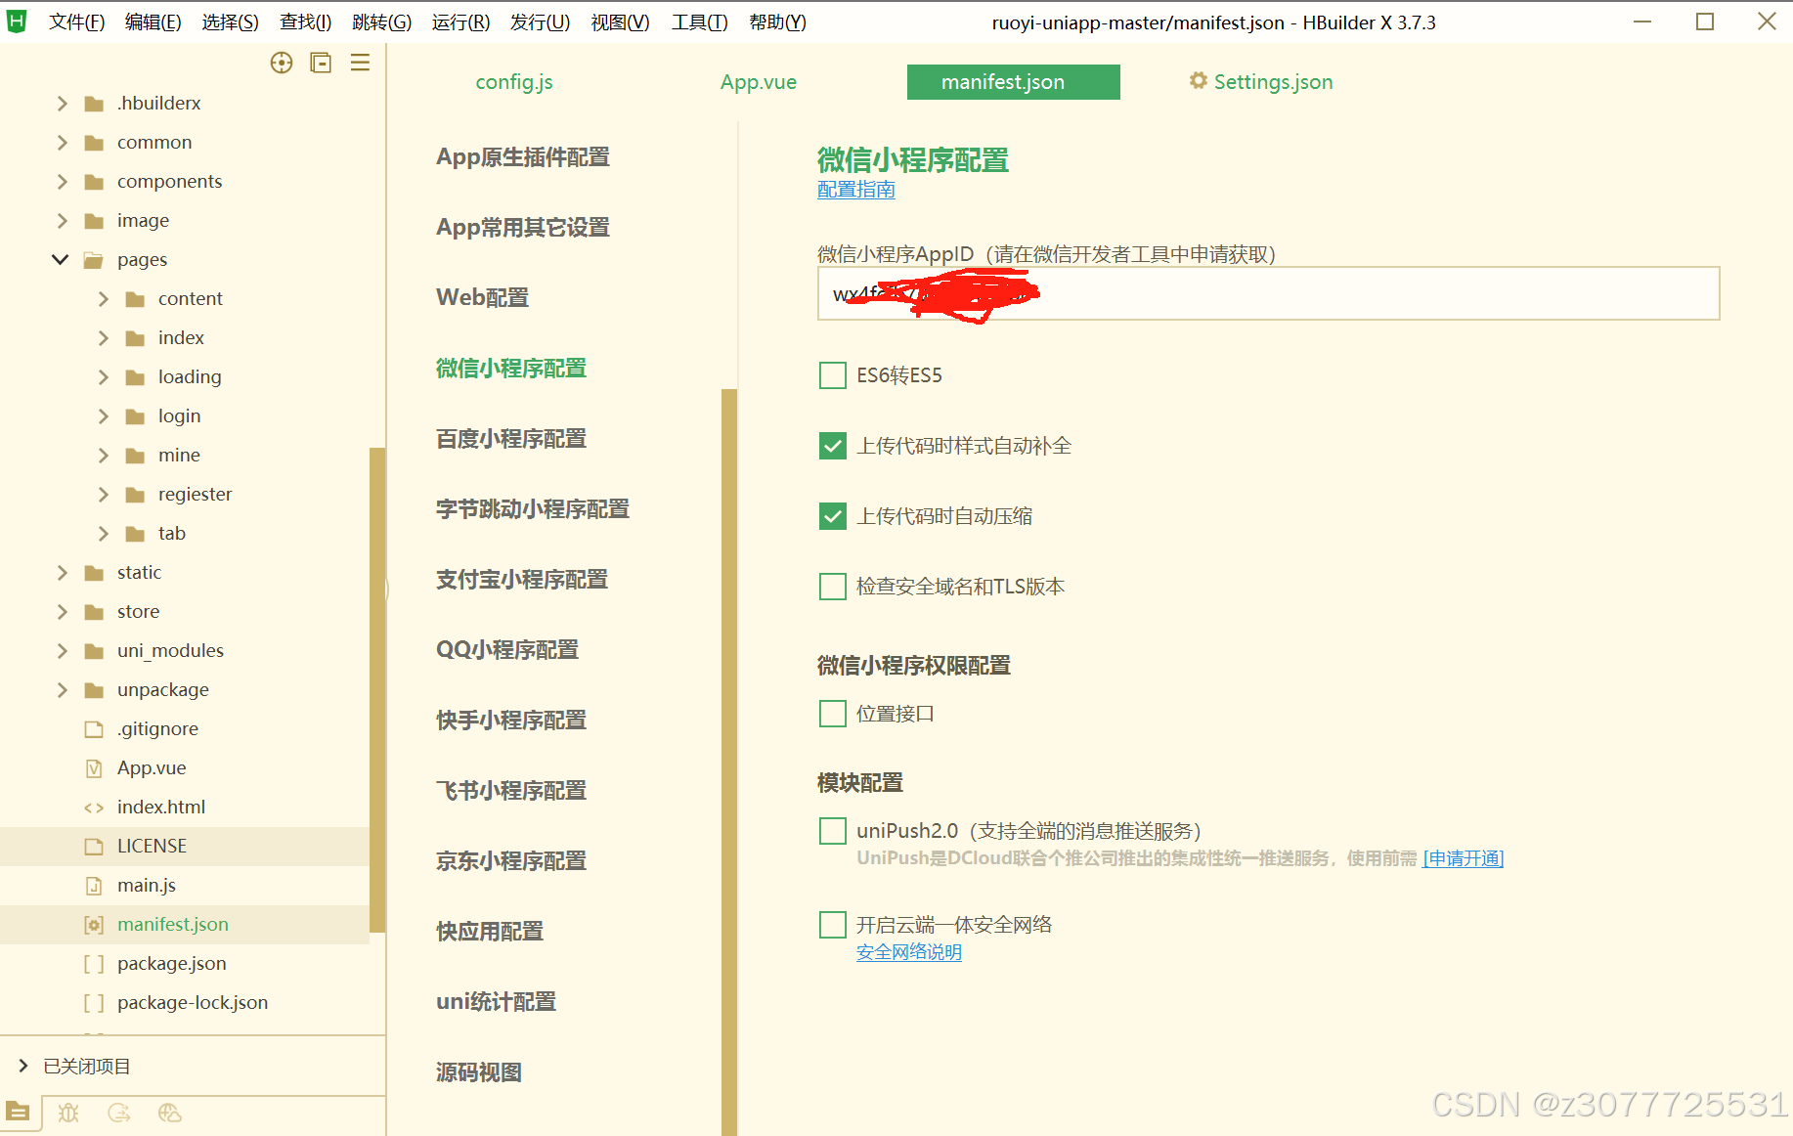Enable the ES6转ES5 checkbox
This screenshot has width=1793, height=1136.
coord(833,375)
